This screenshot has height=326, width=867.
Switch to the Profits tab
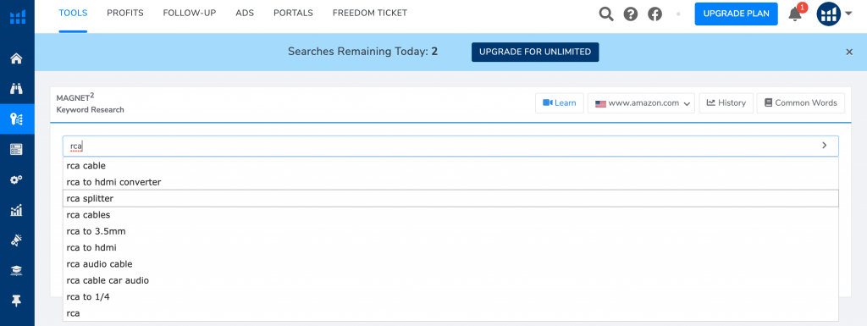click(125, 13)
